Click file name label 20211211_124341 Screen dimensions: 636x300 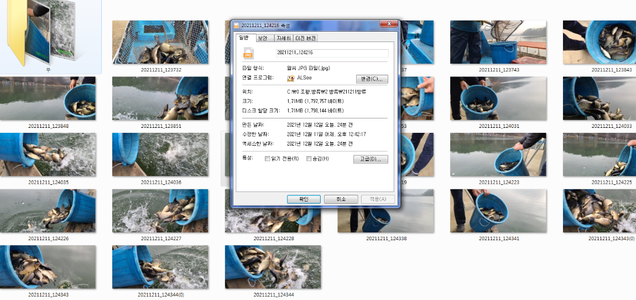pyautogui.click(x=499, y=239)
